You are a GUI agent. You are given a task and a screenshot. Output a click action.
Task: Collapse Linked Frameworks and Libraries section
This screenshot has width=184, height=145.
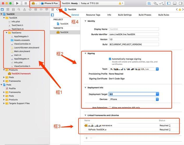point(85,115)
